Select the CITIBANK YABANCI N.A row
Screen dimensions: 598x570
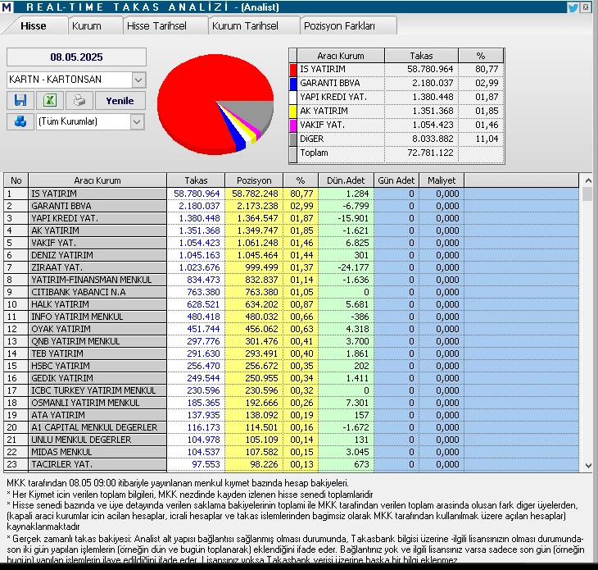[292, 292]
